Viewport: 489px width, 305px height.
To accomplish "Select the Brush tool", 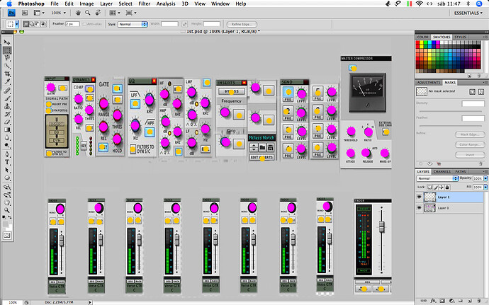I will point(7,98).
